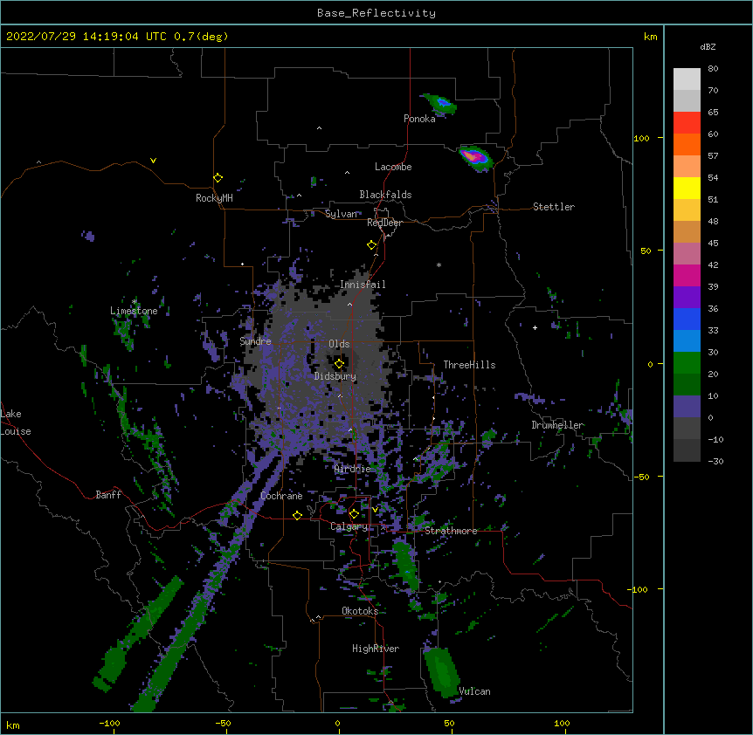Select the blue 36–33 dBZ legend swatch

click(687, 319)
